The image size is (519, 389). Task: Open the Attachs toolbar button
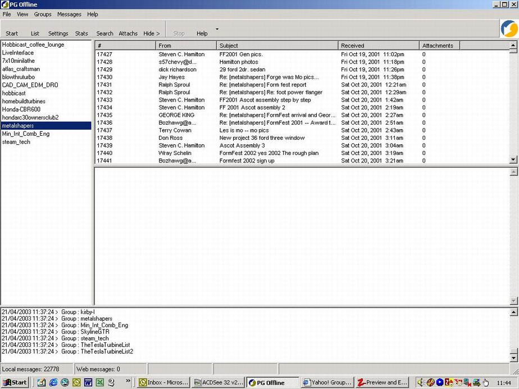(128, 34)
